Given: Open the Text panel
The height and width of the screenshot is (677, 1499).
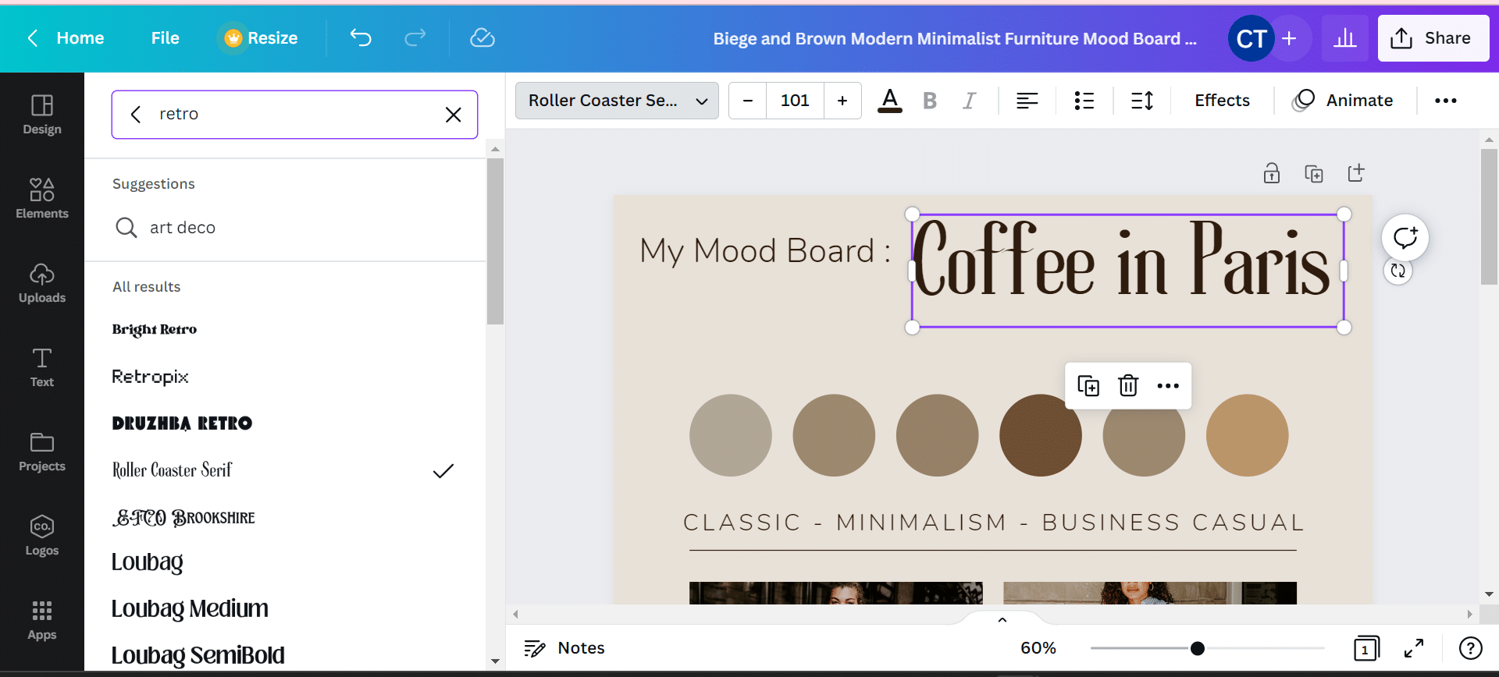Looking at the screenshot, I should click(x=42, y=367).
